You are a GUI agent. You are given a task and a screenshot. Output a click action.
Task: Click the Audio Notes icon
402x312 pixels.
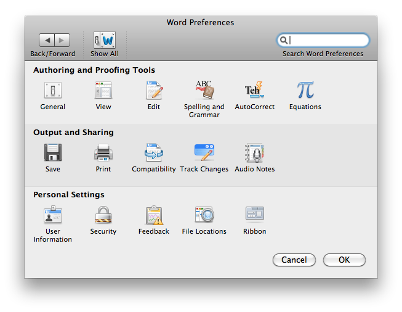[x=254, y=153]
